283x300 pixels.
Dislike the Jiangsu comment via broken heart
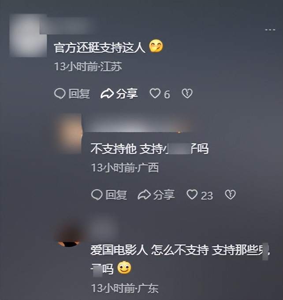coord(187,93)
